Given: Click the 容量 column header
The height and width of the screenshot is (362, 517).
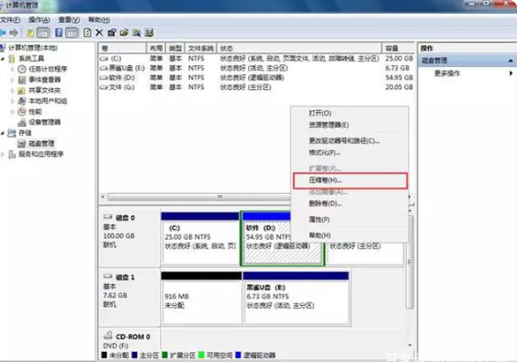Looking at the screenshot, I should (399, 48).
